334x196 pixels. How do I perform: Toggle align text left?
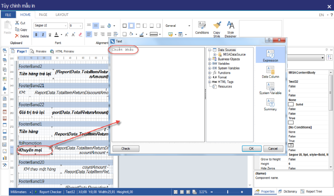coord(89,34)
